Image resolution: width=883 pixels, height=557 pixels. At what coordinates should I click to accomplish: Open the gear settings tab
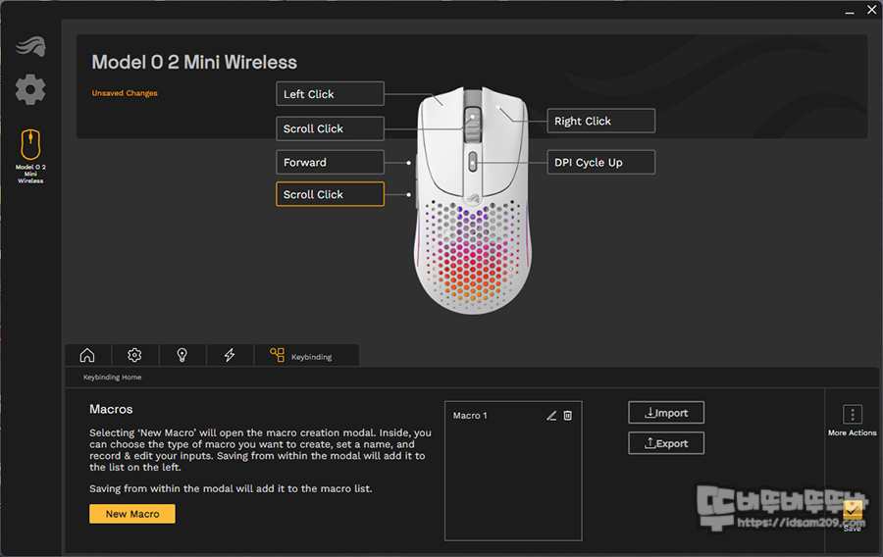134,355
